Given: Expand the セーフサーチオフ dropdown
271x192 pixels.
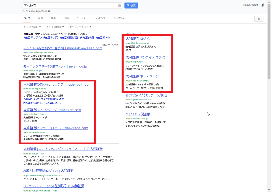Looking at the screenshot, I should click(x=80, y=27).
